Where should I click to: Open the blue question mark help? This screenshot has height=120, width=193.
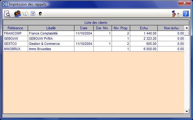click(x=186, y=13)
